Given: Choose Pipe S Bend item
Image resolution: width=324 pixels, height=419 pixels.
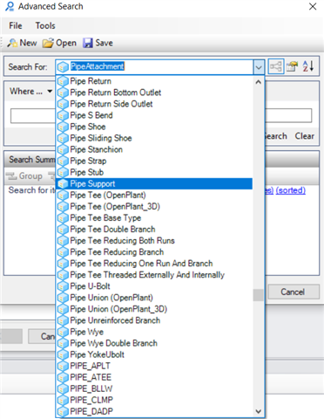Looking at the screenshot, I should point(154,115).
